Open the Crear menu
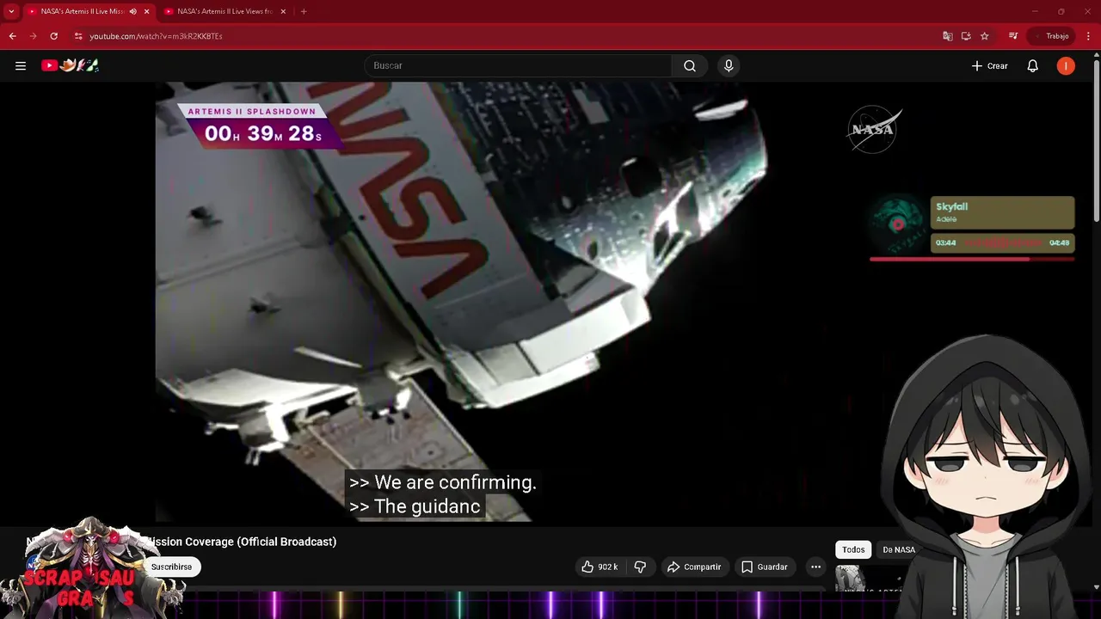 pyautogui.click(x=990, y=65)
